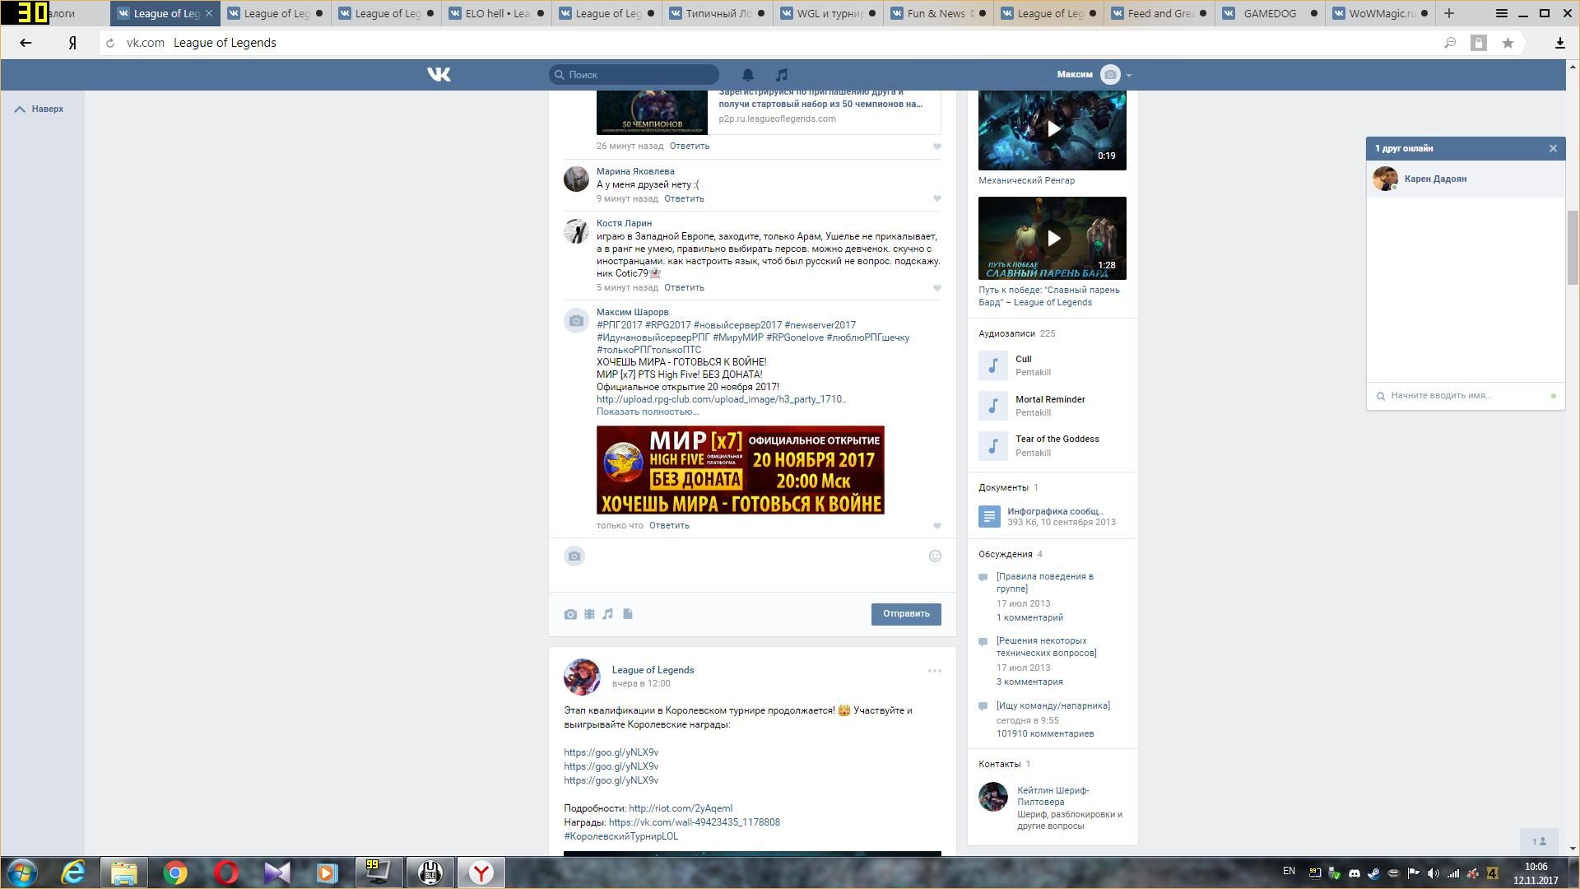
Task: Play the Славный парень Бард video
Action: click(1053, 239)
